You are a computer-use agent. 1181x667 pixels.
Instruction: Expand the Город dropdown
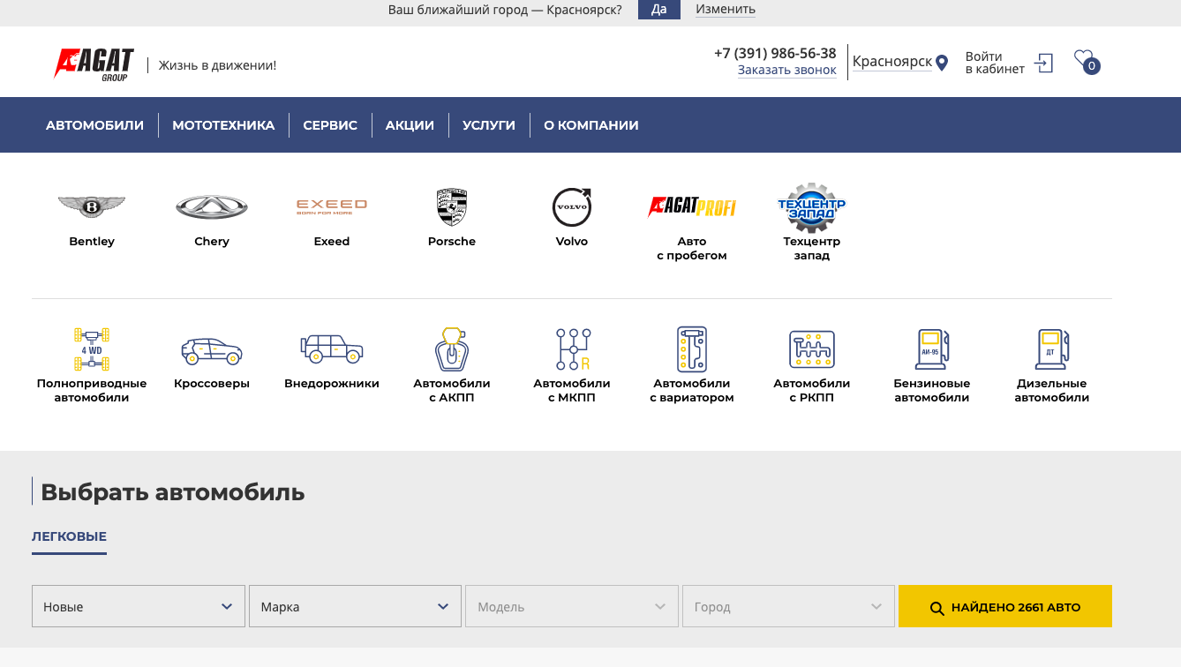click(789, 606)
